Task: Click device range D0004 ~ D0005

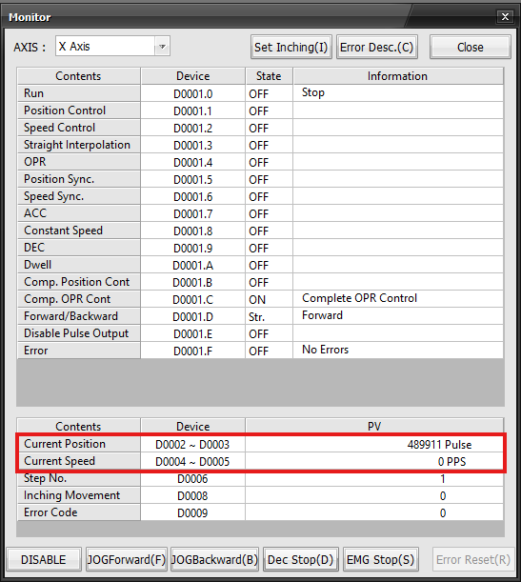Action: click(192, 462)
